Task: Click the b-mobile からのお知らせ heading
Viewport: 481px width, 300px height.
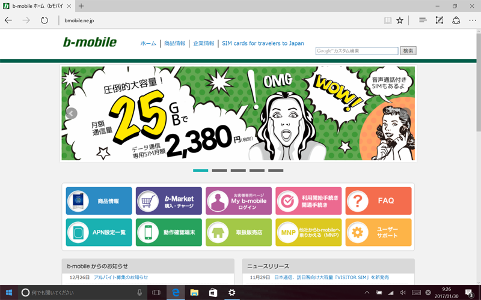Action: click(x=97, y=266)
